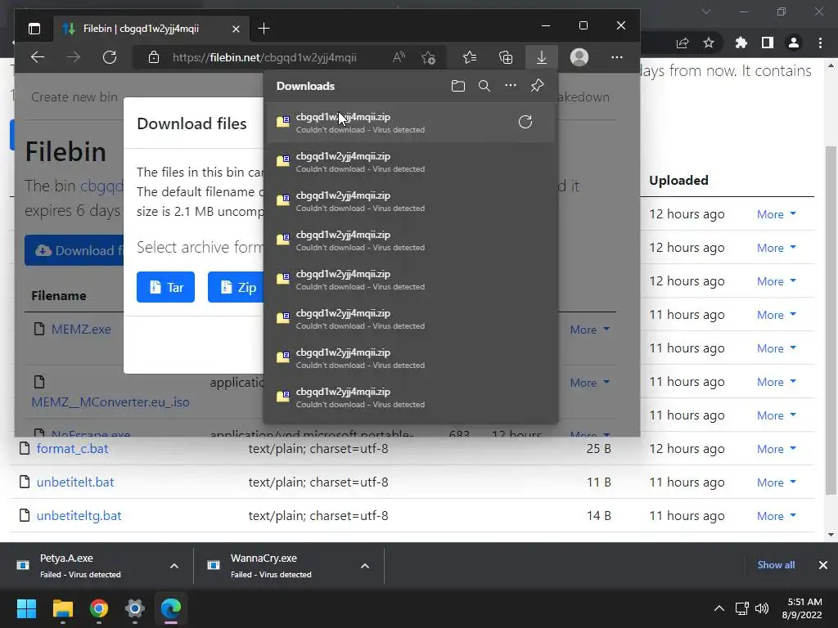Open MEMZ.exe file link
Image resolution: width=838 pixels, height=628 pixels.
[81, 330]
